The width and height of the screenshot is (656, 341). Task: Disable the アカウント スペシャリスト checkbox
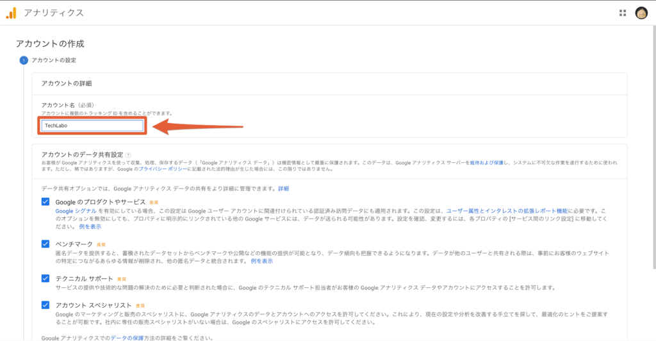[x=45, y=305]
